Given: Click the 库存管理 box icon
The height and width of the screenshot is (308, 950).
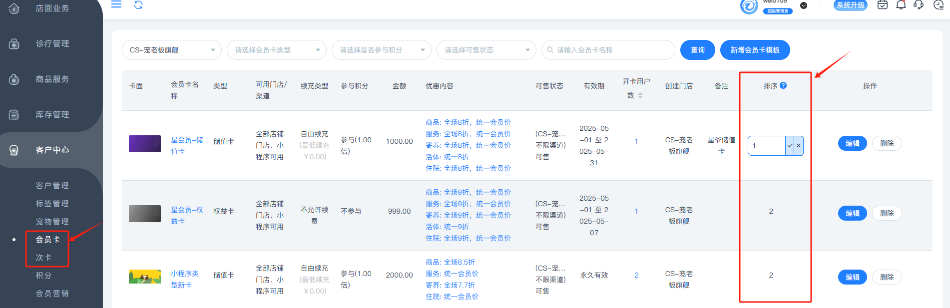Looking at the screenshot, I should (x=14, y=115).
